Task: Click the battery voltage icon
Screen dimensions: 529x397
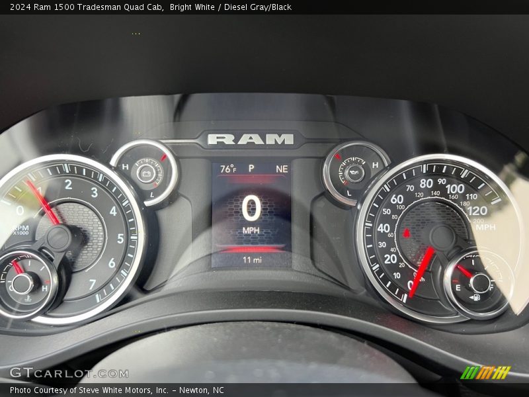Action: coord(146,173)
